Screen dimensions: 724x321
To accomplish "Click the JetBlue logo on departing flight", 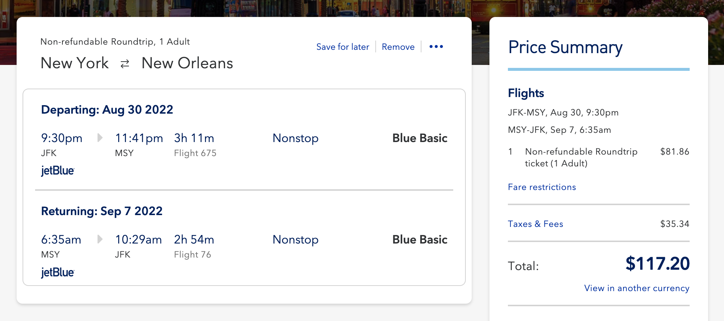I will pyautogui.click(x=58, y=171).
